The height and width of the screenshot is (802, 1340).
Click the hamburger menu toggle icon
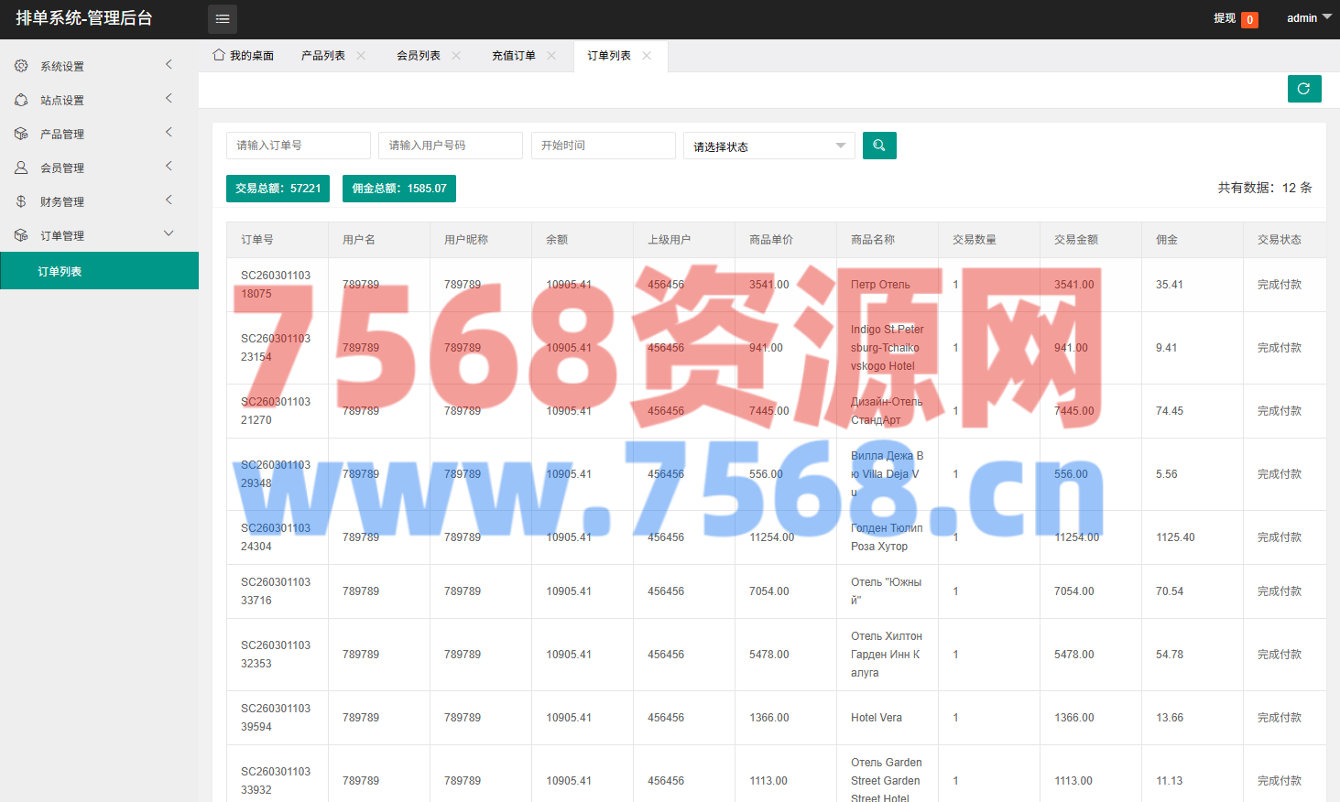click(223, 19)
